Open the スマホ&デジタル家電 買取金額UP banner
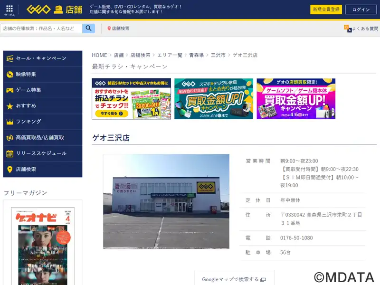Screen dimensions: 380x285 click(213, 99)
